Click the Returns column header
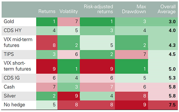Viewport: 179px width, 112px height. [47, 11]
